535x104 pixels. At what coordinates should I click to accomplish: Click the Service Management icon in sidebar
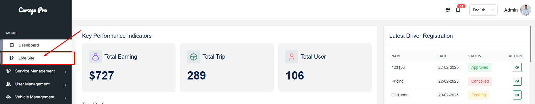[8, 71]
